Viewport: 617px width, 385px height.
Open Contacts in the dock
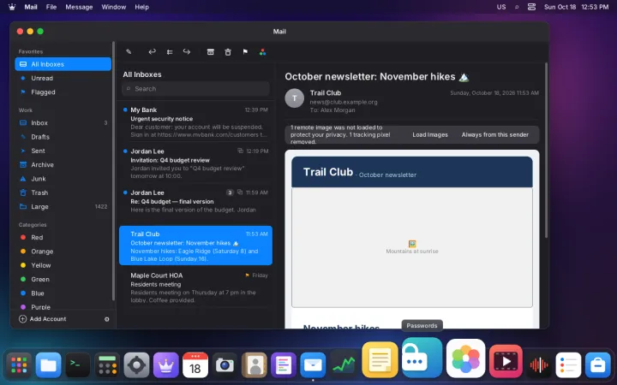tap(255, 365)
